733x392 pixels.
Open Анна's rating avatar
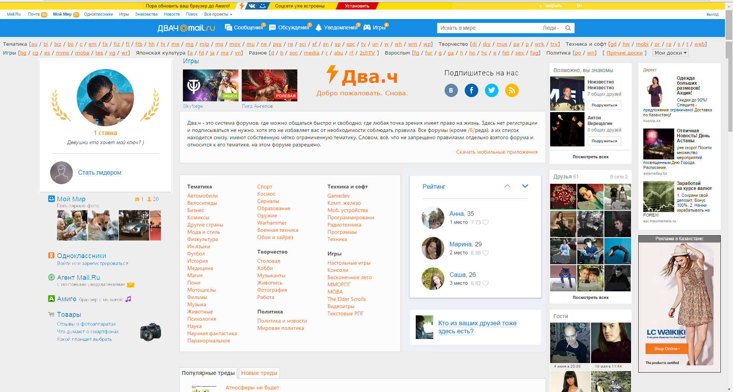click(x=433, y=218)
